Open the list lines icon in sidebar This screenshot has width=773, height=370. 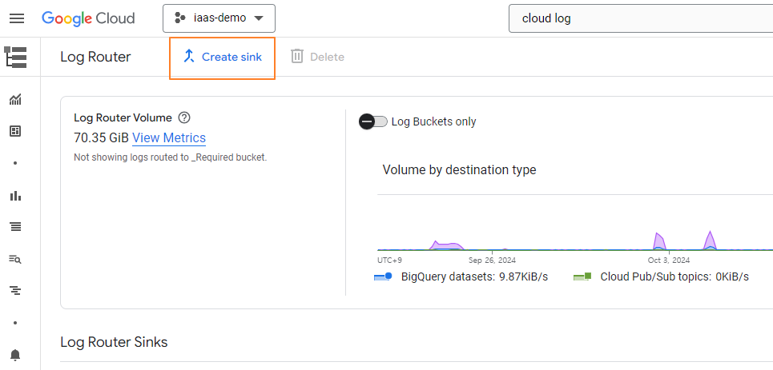(x=15, y=227)
